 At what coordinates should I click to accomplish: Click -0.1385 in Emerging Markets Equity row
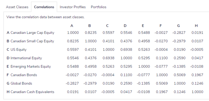pos(179,67)
